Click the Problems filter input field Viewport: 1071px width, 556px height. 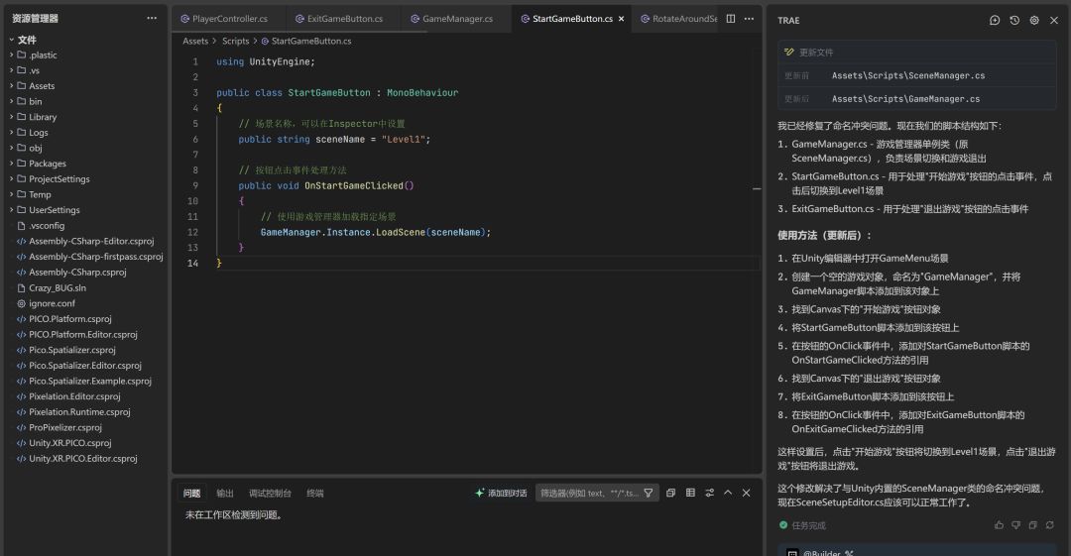589,493
